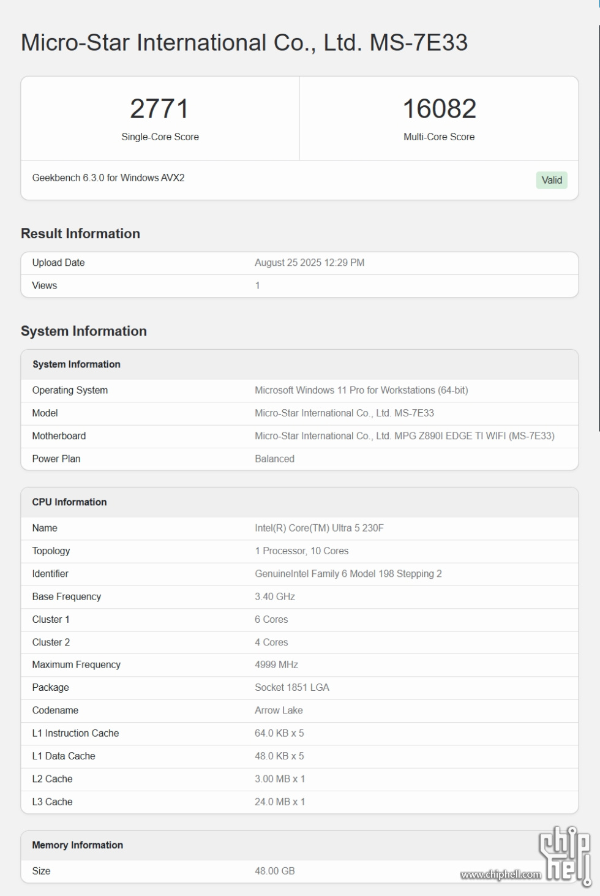Click the date 'August 25 2025 12:29 PM'
This screenshot has height=896, width=600.
tap(309, 263)
